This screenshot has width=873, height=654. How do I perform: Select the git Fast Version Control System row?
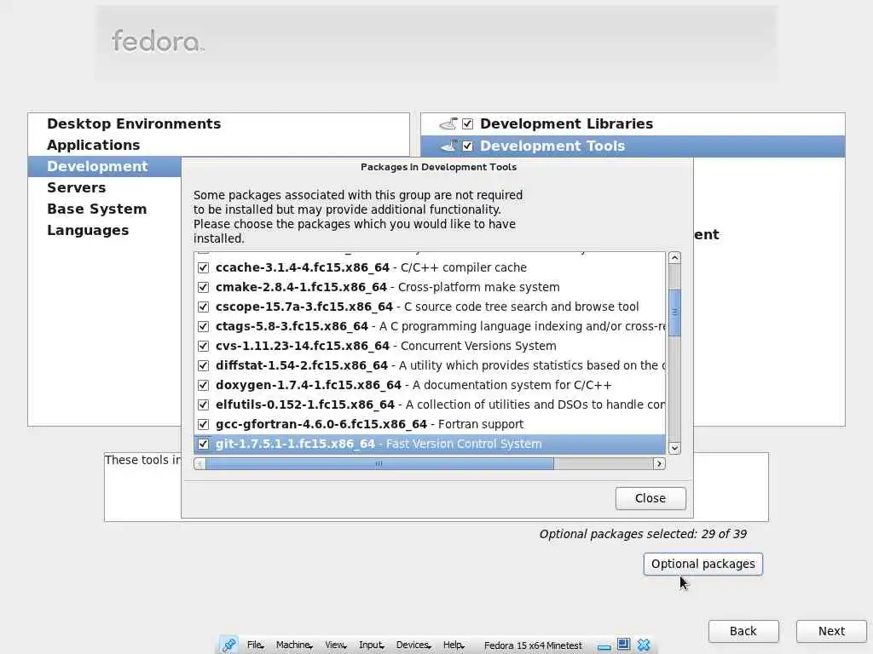coord(430,444)
